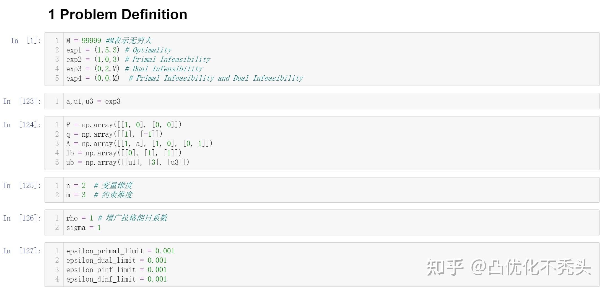Place cursor on the q = np.array line
The height and width of the screenshot is (292, 607).
114,134
